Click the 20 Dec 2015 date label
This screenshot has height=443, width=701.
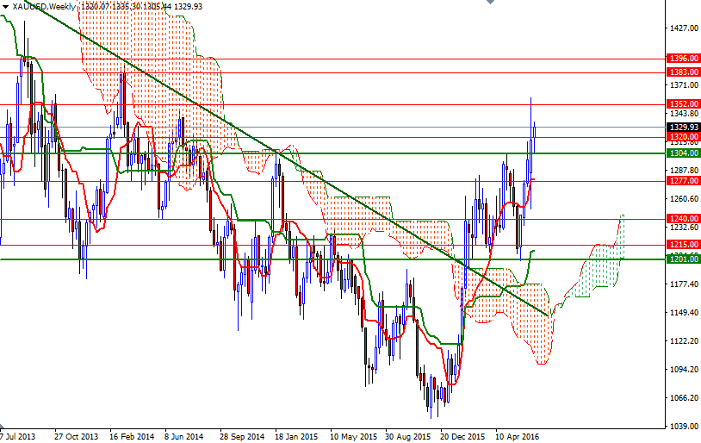pos(464,436)
